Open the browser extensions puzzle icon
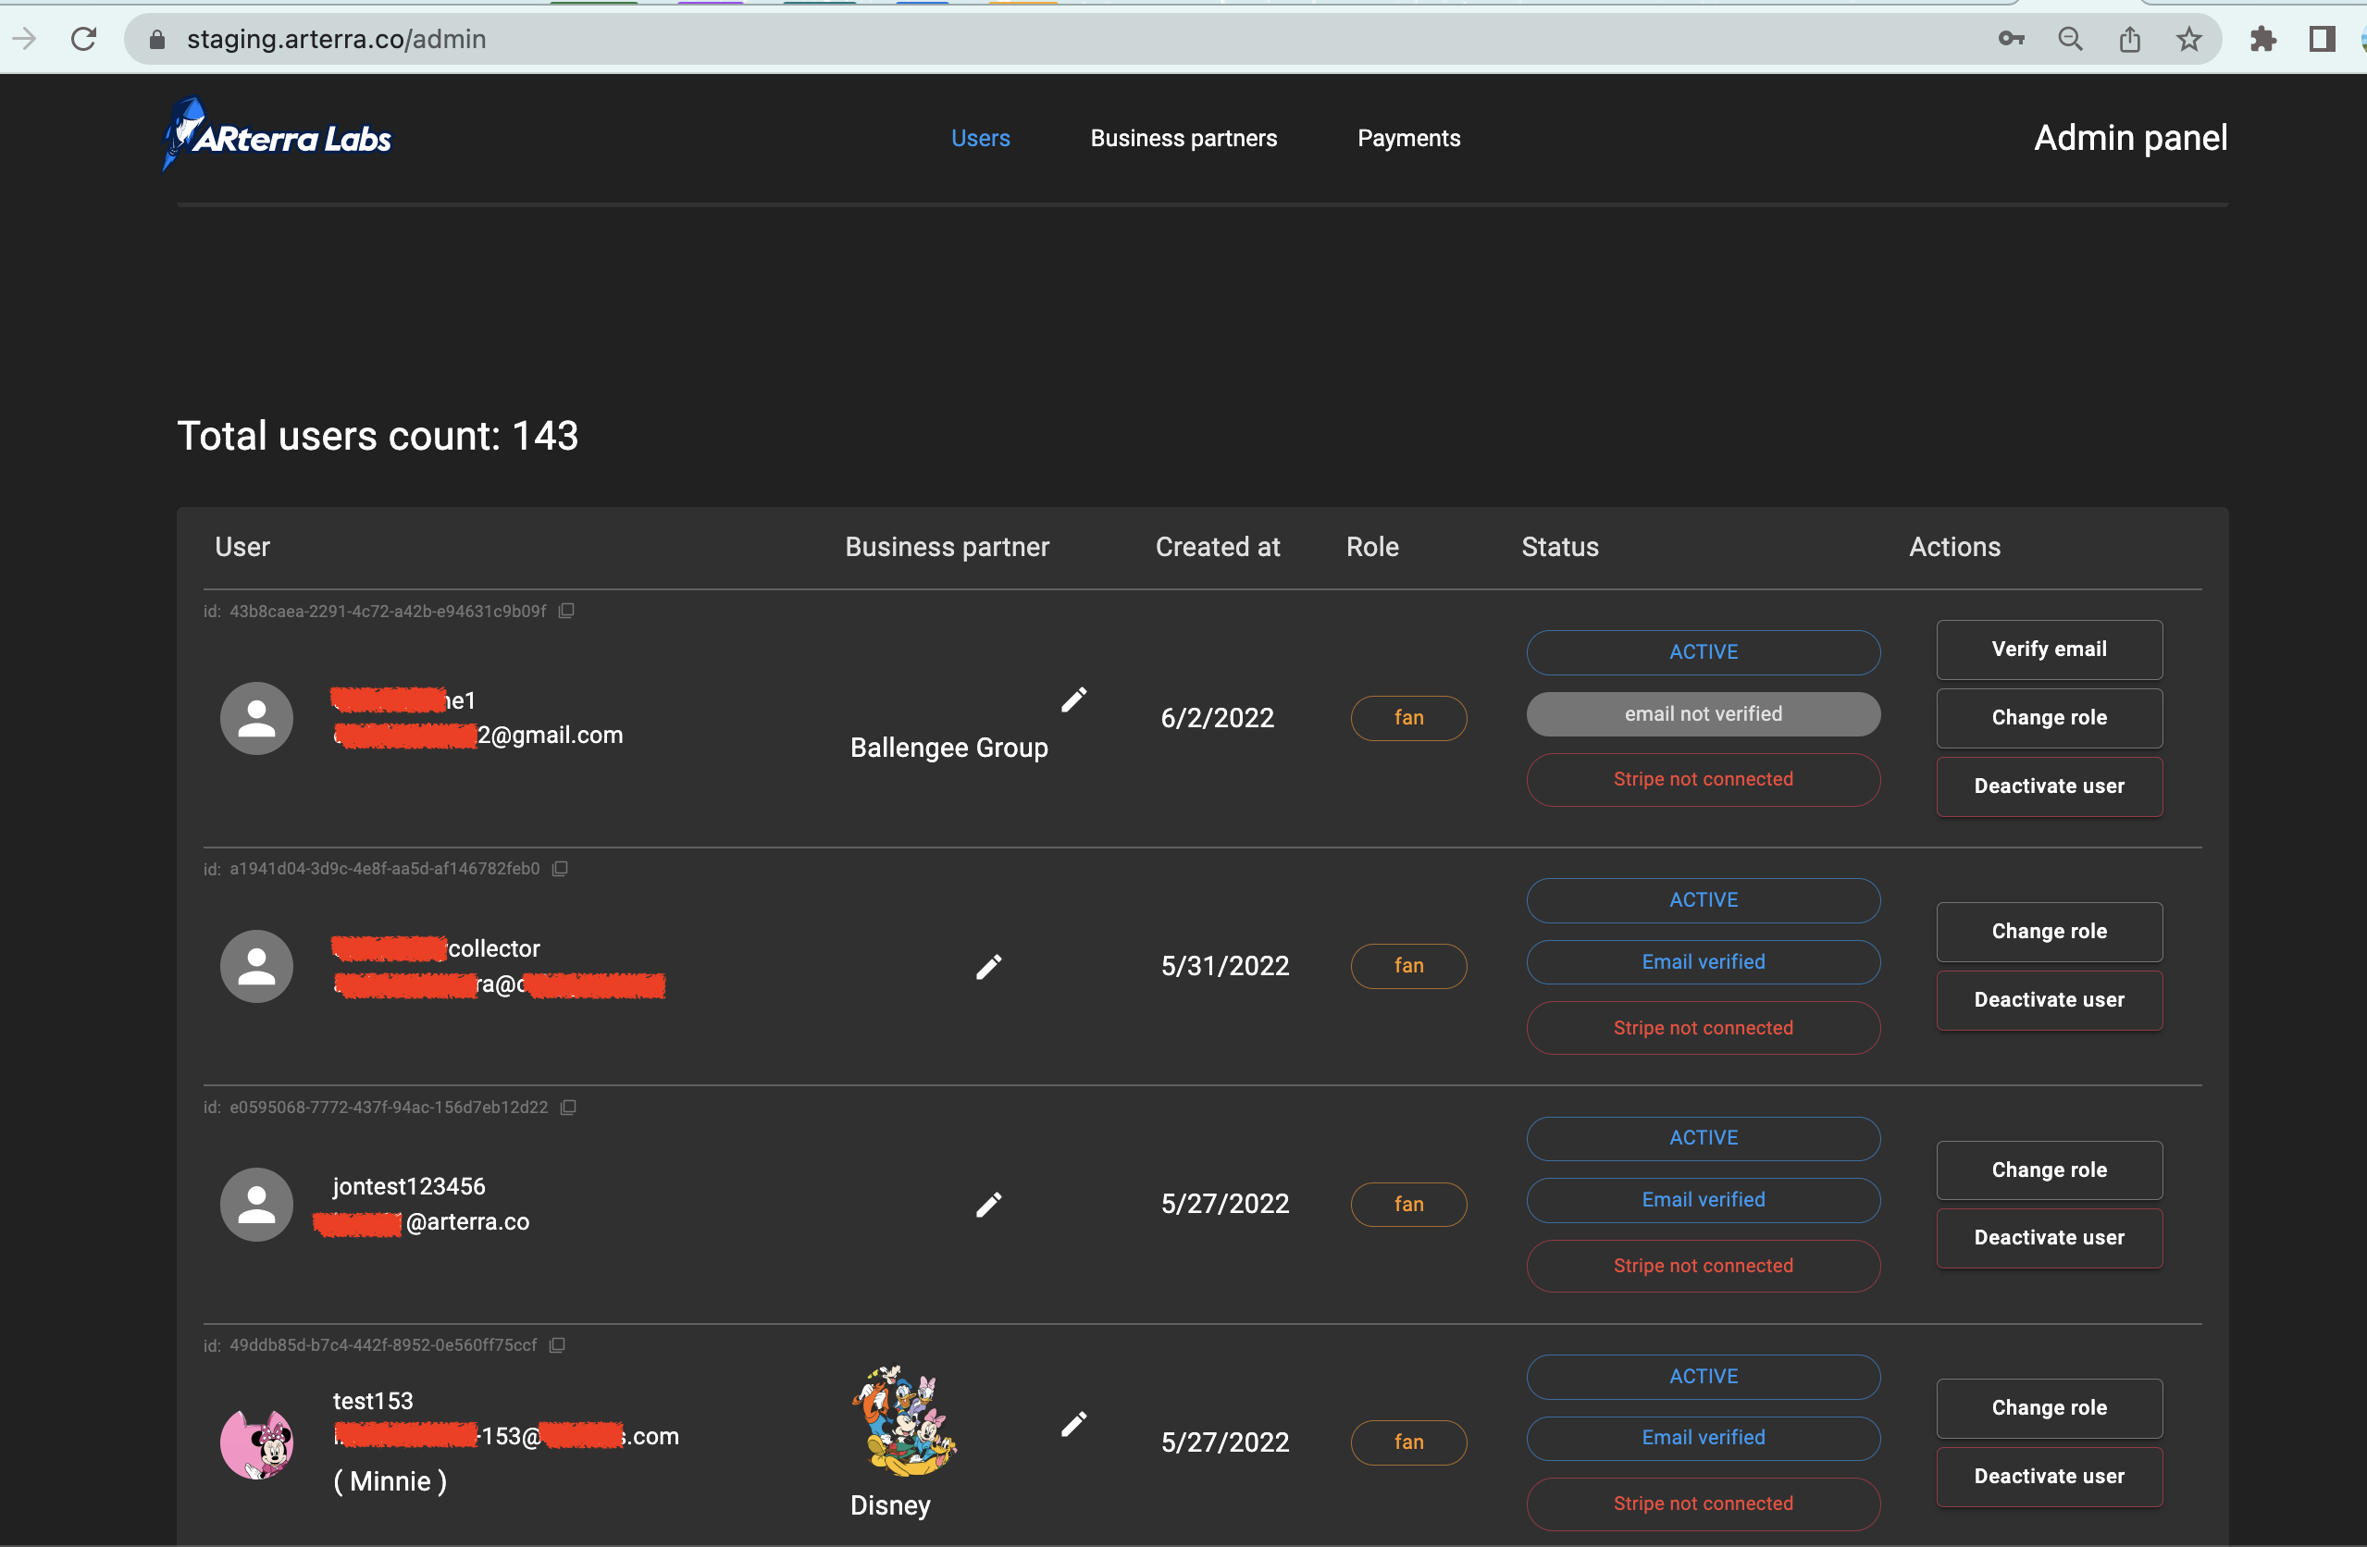Viewport: 2367px width, 1547px height. 2262,39
